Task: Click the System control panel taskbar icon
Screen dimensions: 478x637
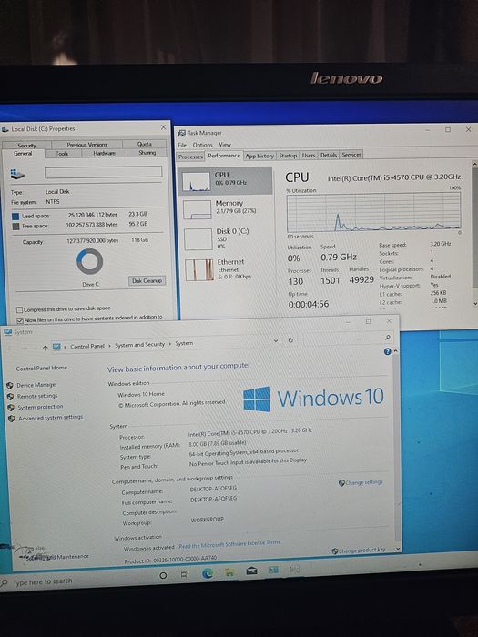Action: [x=273, y=571]
